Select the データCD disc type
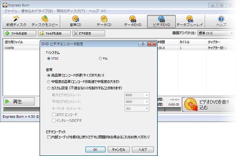 coord(104,21)
